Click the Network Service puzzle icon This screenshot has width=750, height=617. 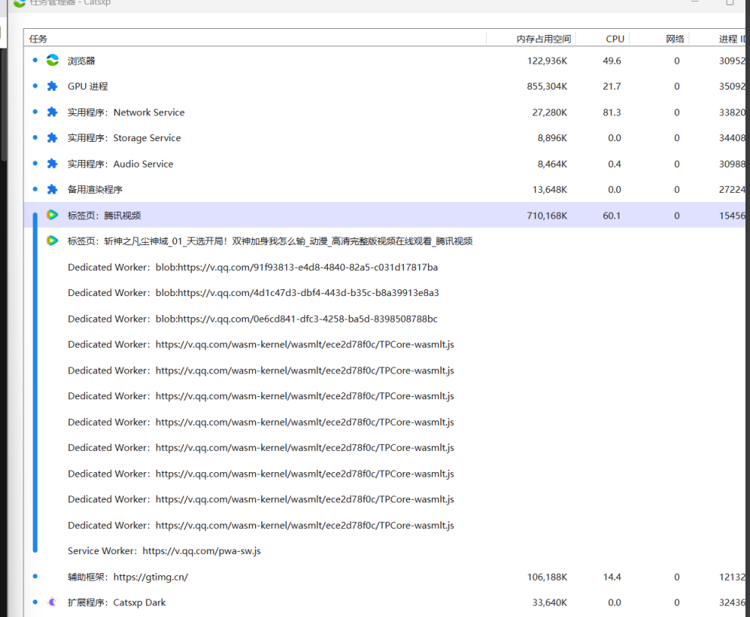(52, 112)
